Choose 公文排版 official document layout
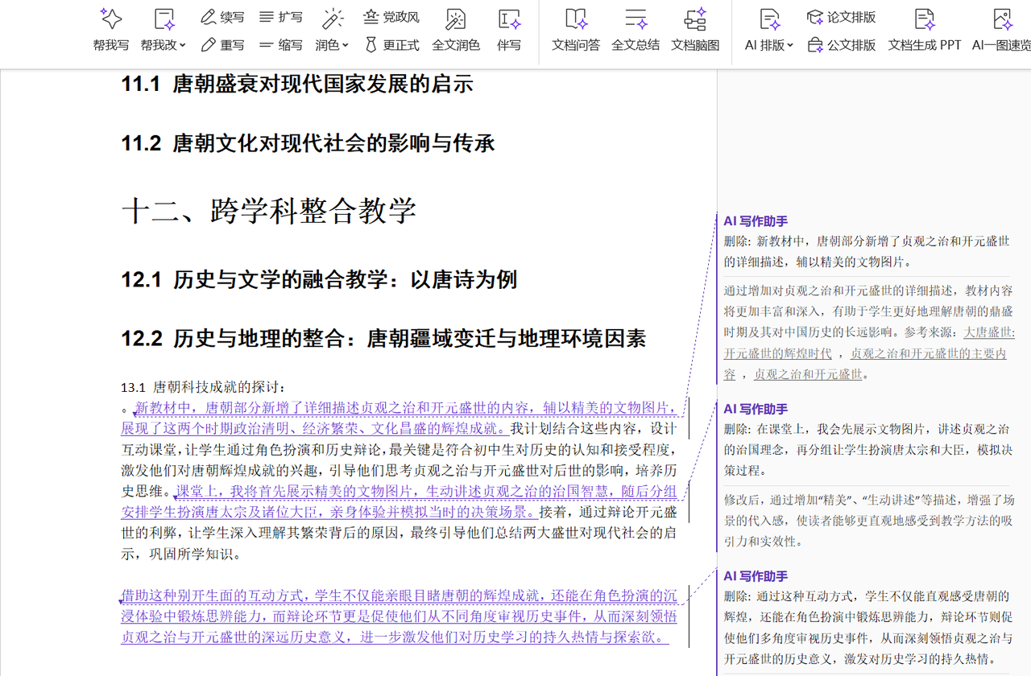 click(x=841, y=45)
